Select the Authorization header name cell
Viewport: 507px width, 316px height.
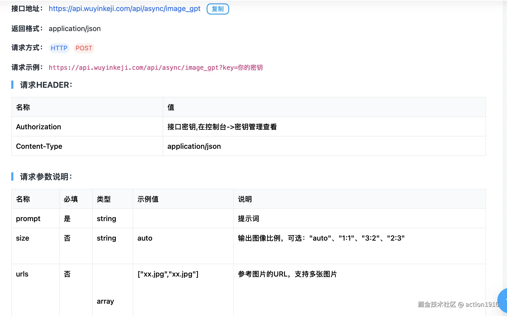point(38,127)
